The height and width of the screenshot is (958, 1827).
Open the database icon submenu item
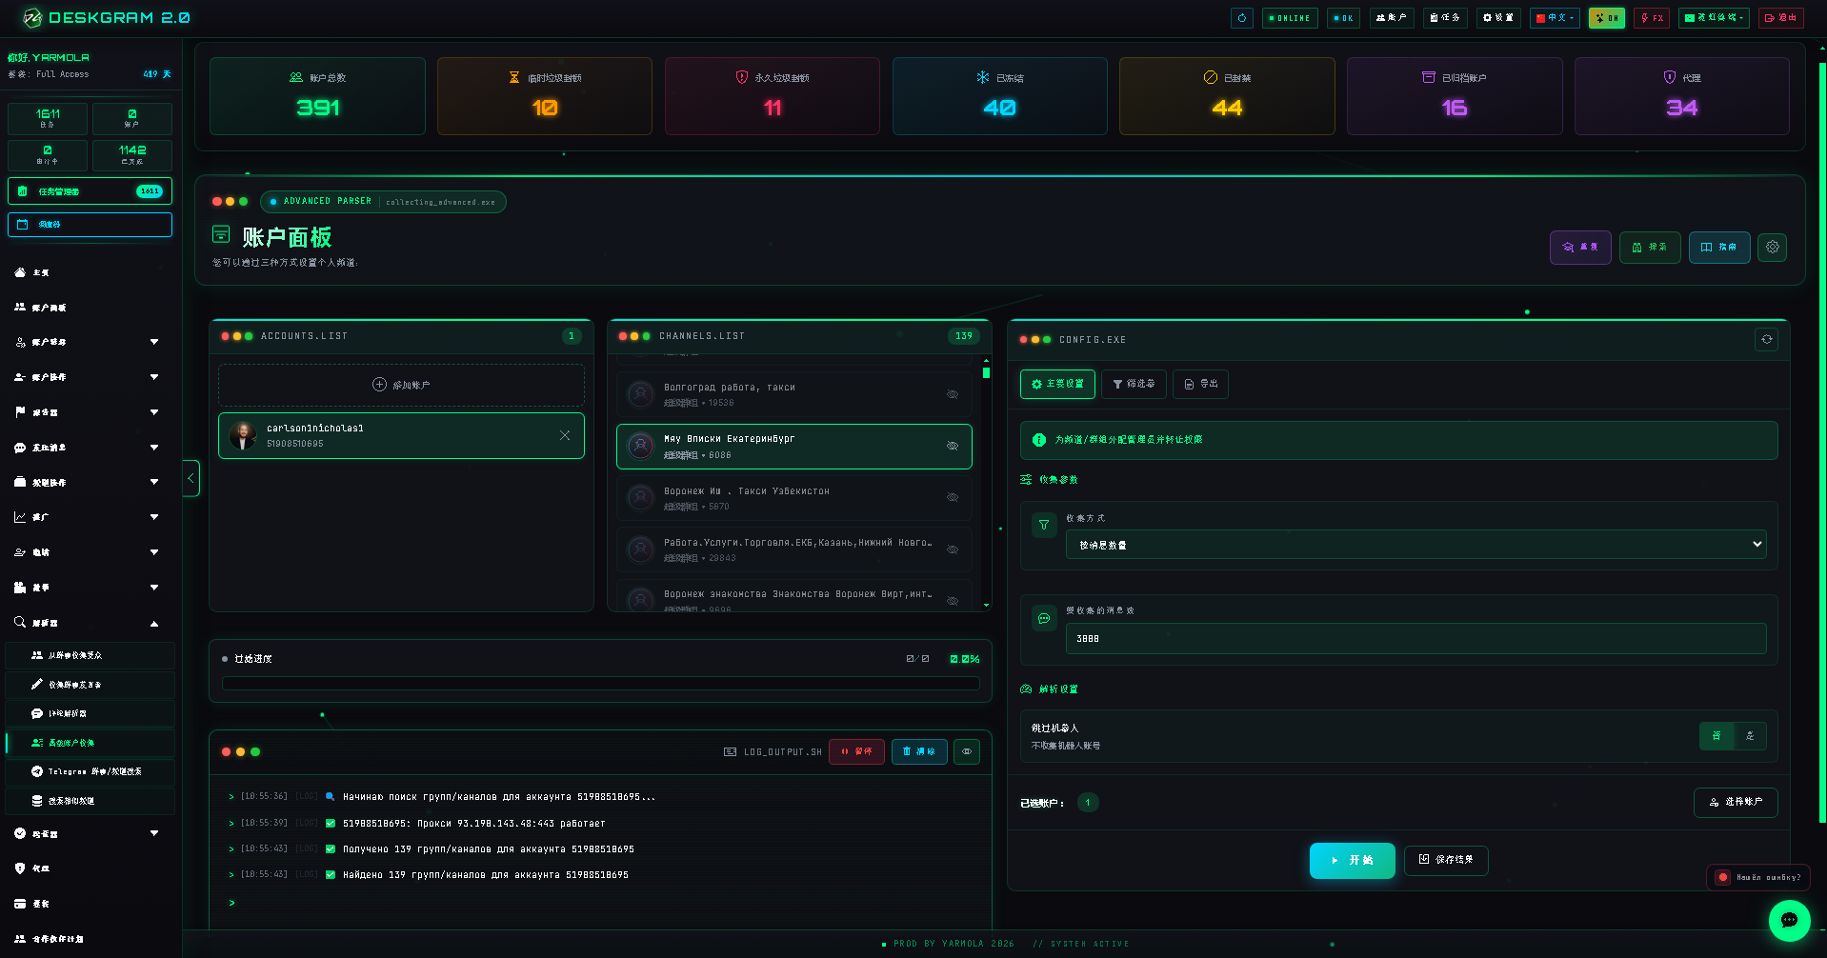(x=90, y=801)
